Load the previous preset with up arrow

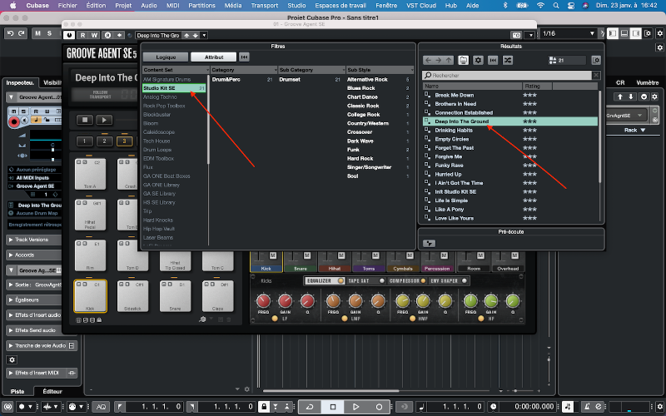click(x=186, y=35)
